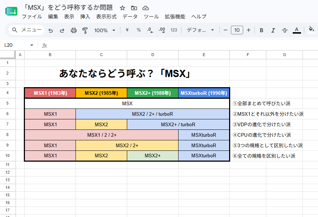
Task: Open the 拡張機能 menu
Action: click(x=175, y=16)
